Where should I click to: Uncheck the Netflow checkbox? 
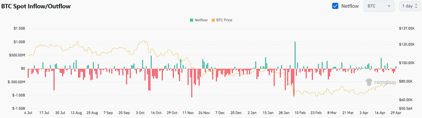335,6
